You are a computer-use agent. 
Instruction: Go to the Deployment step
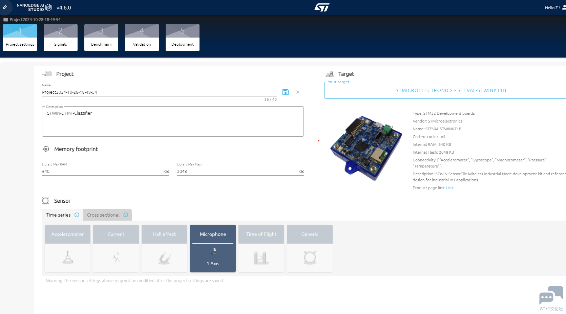coord(183,38)
